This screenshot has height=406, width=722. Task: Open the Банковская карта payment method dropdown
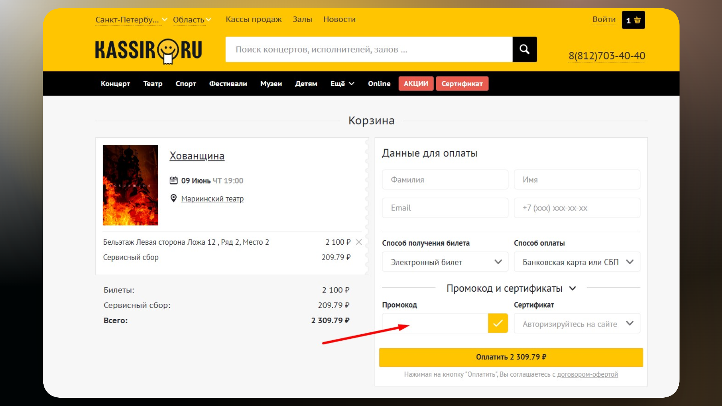click(576, 262)
